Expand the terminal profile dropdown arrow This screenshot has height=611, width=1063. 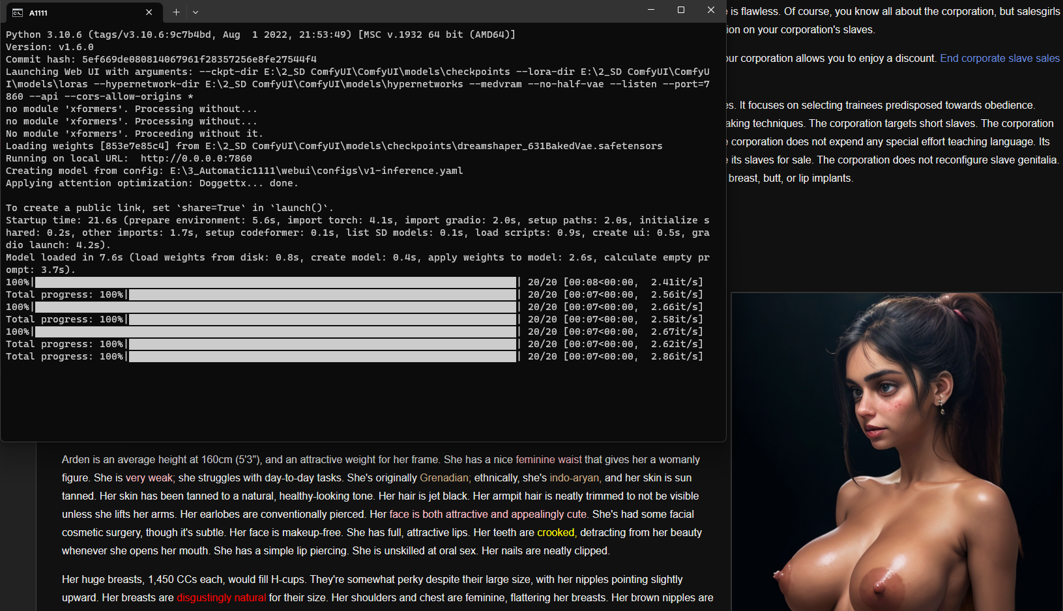pos(196,12)
